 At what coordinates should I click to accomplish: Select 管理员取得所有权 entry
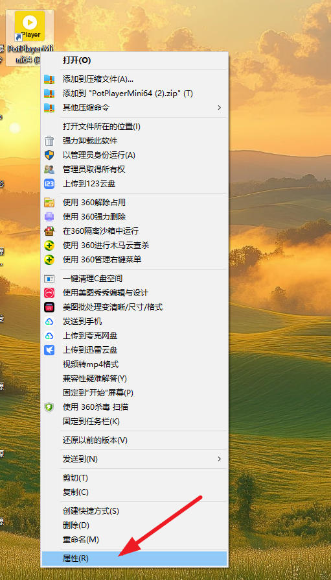click(134, 170)
